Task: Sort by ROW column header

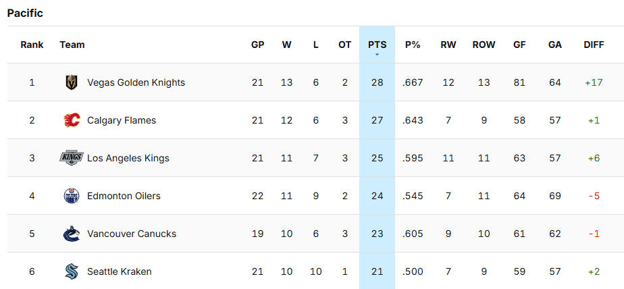Action: point(484,45)
